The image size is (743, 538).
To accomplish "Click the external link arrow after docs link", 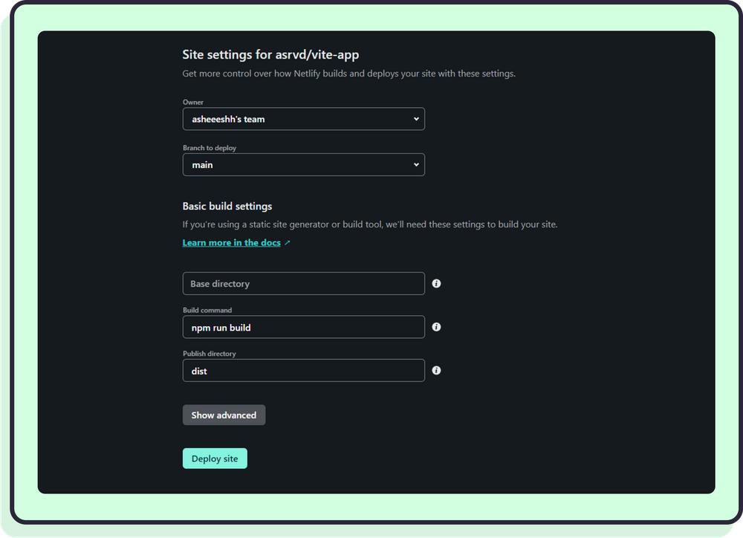I will (288, 243).
